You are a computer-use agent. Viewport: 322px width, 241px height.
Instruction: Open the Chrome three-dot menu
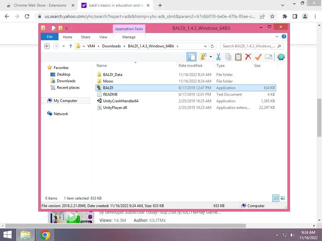coord(315,16)
